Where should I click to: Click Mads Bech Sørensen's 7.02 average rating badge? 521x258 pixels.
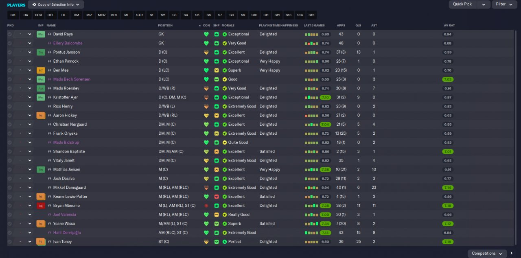448,79
